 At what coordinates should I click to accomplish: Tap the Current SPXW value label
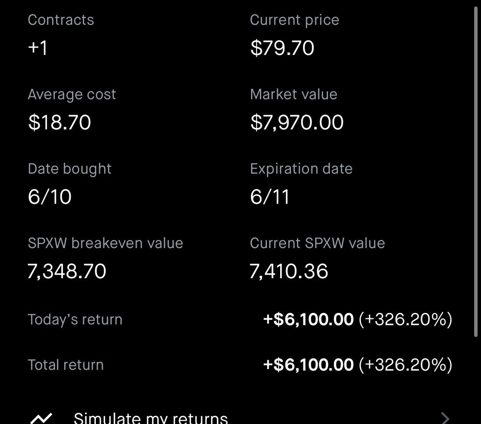(x=317, y=243)
